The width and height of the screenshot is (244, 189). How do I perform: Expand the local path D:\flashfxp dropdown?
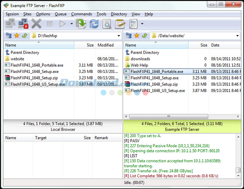[x=119, y=36]
